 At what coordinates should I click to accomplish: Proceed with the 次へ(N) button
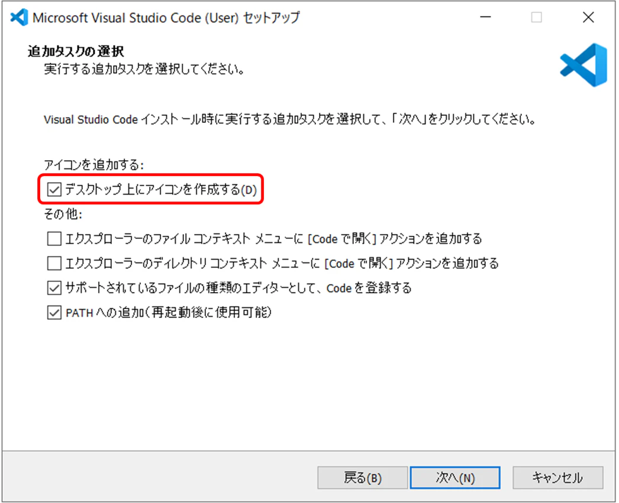455,478
